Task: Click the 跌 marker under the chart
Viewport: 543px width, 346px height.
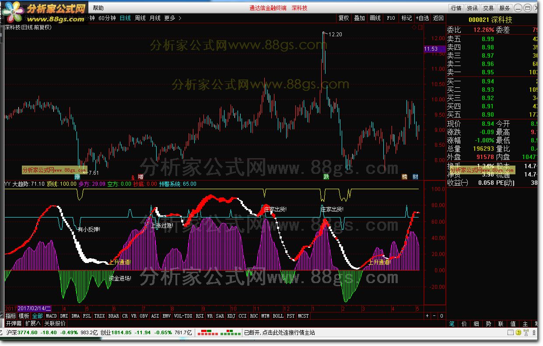Action: 326,177
